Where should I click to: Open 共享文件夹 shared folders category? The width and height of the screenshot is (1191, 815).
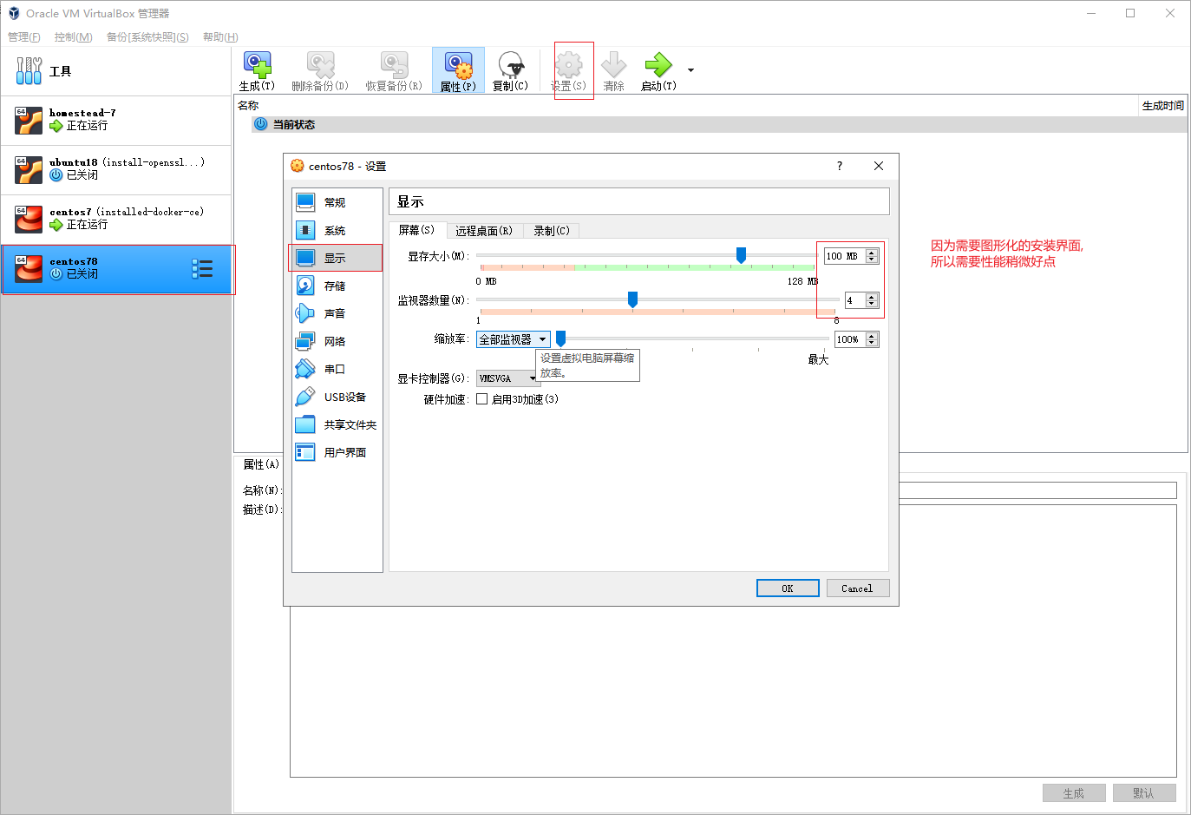click(x=337, y=424)
